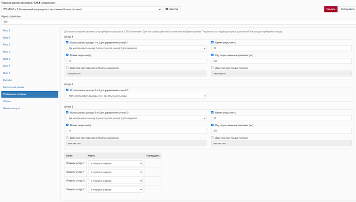Switch to the Выходы tab
The height and width of the screenshot is (202, 356).
[7, 80]
